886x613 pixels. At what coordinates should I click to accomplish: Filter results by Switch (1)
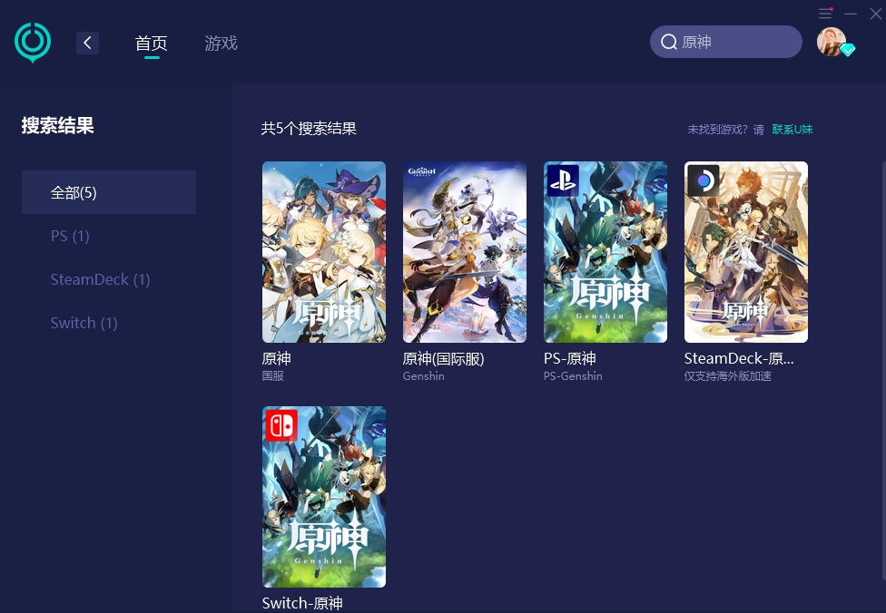(x=84, y=323)
